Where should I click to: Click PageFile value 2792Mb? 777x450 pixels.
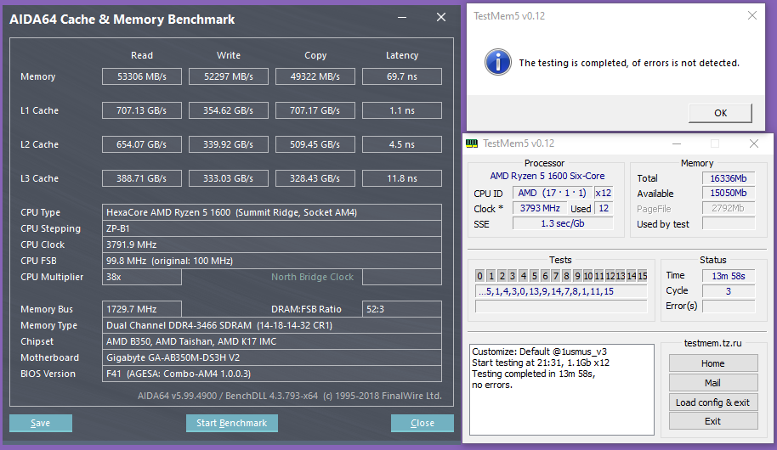(x=729, y=208)
